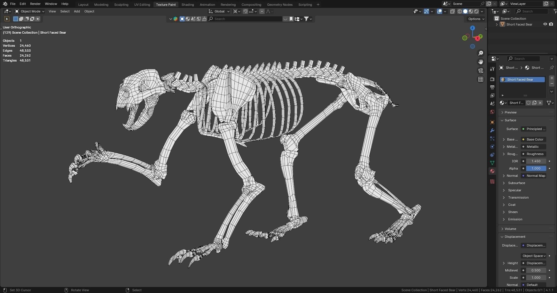Viewport: 557px width, 293px height.
Task: Switch to wireframe viewport shading
Action: coord(460,11)
